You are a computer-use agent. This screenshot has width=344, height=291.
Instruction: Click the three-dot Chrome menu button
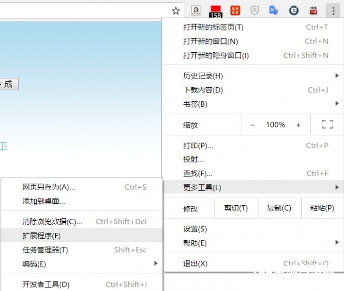coord(333,11)
